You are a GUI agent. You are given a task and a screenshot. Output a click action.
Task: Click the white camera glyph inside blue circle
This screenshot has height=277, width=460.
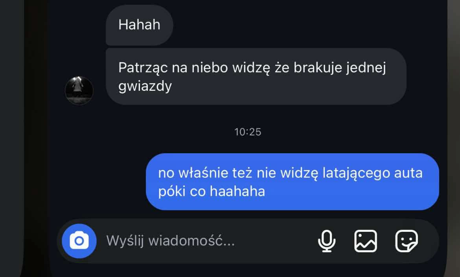(x=79, y=240)
